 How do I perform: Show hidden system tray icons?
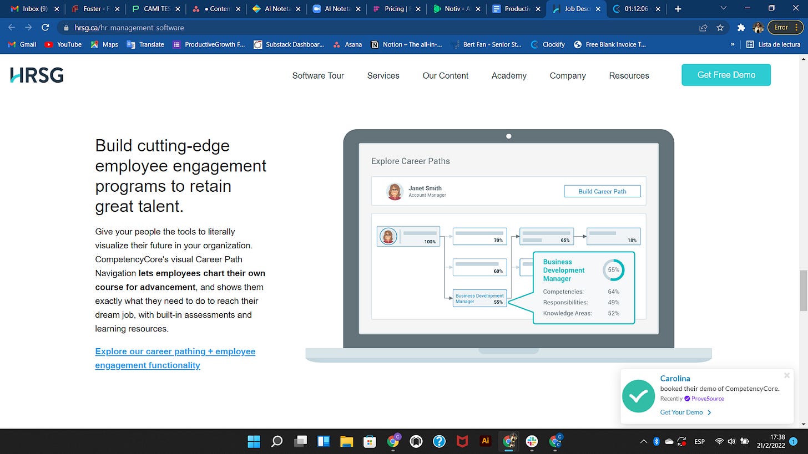(643, 441)
